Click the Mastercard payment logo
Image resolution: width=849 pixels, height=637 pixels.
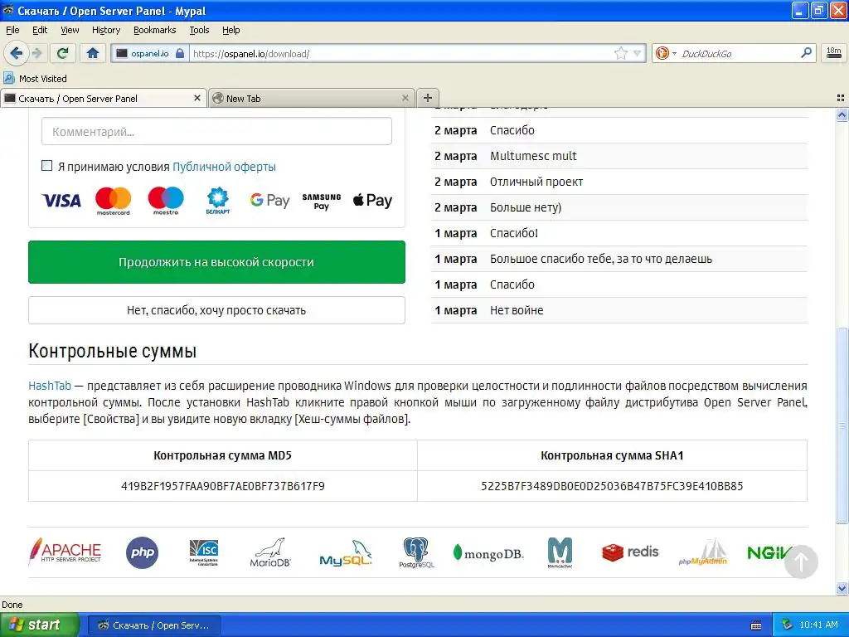click(113, 201)
